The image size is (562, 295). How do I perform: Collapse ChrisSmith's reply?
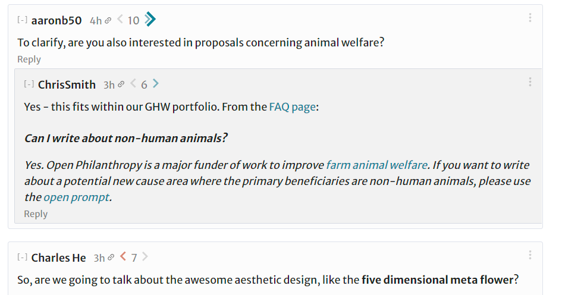coord(29,84)
